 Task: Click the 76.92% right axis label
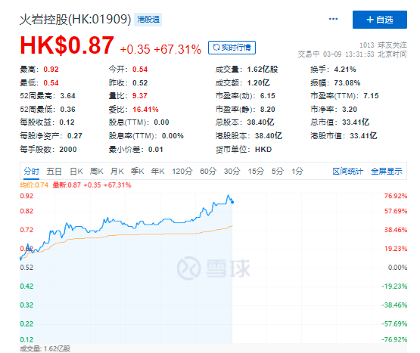pyautogui.click(x=396, y=196)
